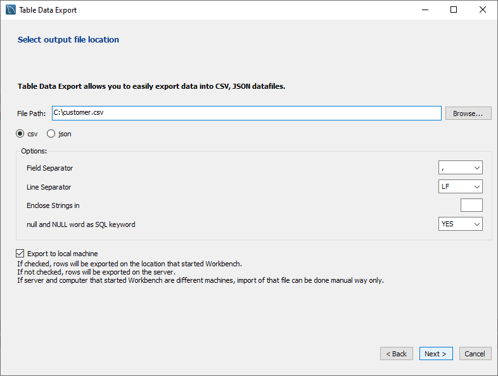
Task: Select the json format radio button
Action: pos(51,134)
